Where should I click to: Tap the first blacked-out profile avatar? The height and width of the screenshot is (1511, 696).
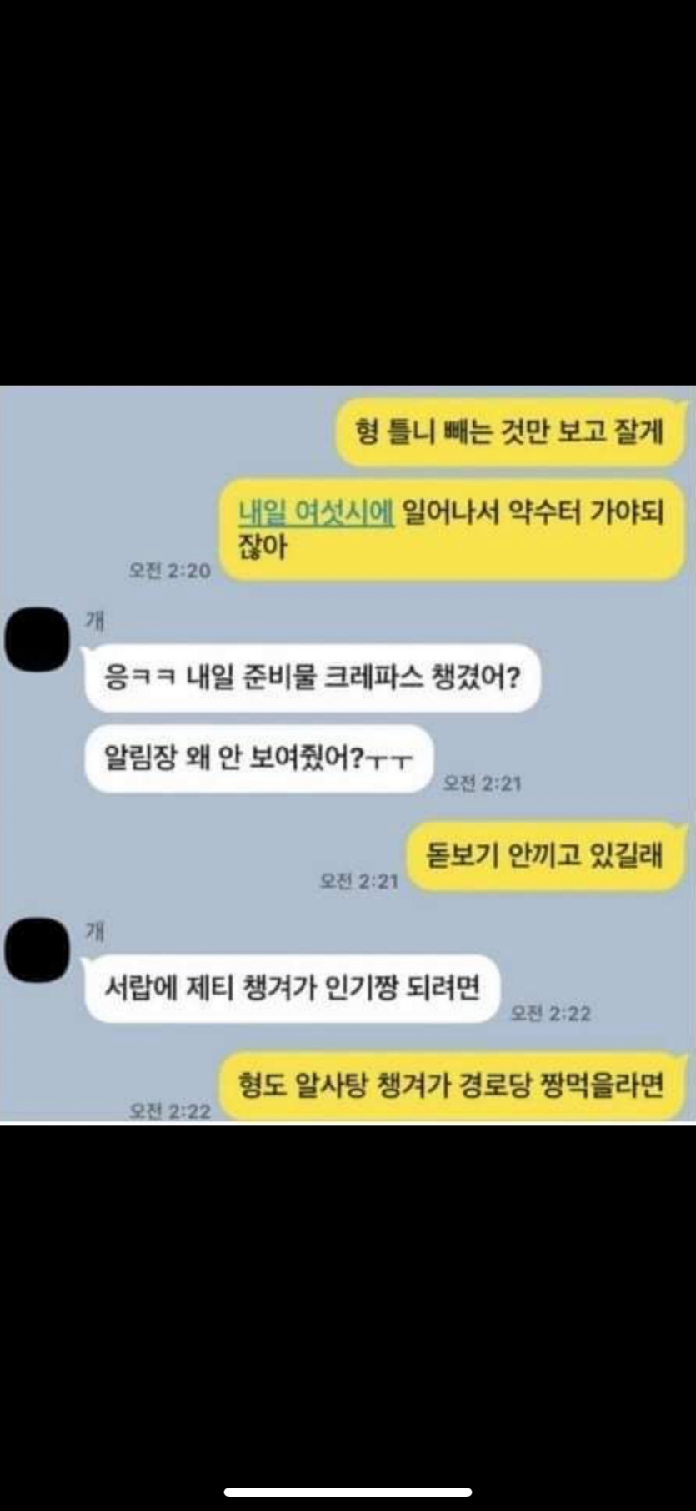click(37, 639)
